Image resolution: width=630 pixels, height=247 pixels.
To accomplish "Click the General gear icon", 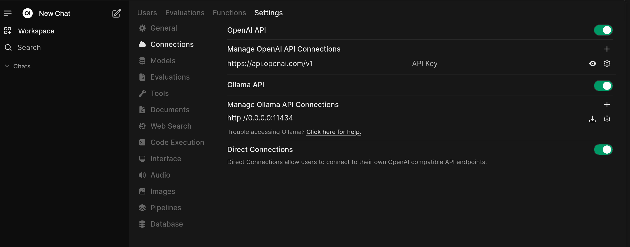I will pyautogui.click(x=142, y=28).
